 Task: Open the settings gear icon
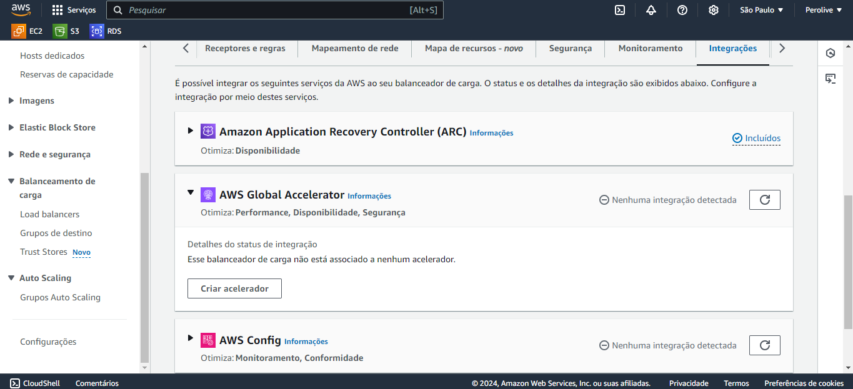click(x=714, y=10)
